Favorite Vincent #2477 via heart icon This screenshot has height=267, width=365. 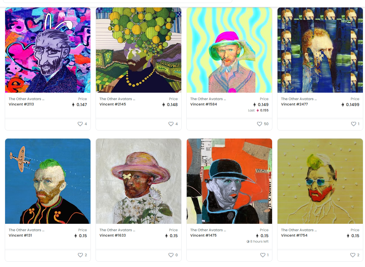click(x=353, y=124)
